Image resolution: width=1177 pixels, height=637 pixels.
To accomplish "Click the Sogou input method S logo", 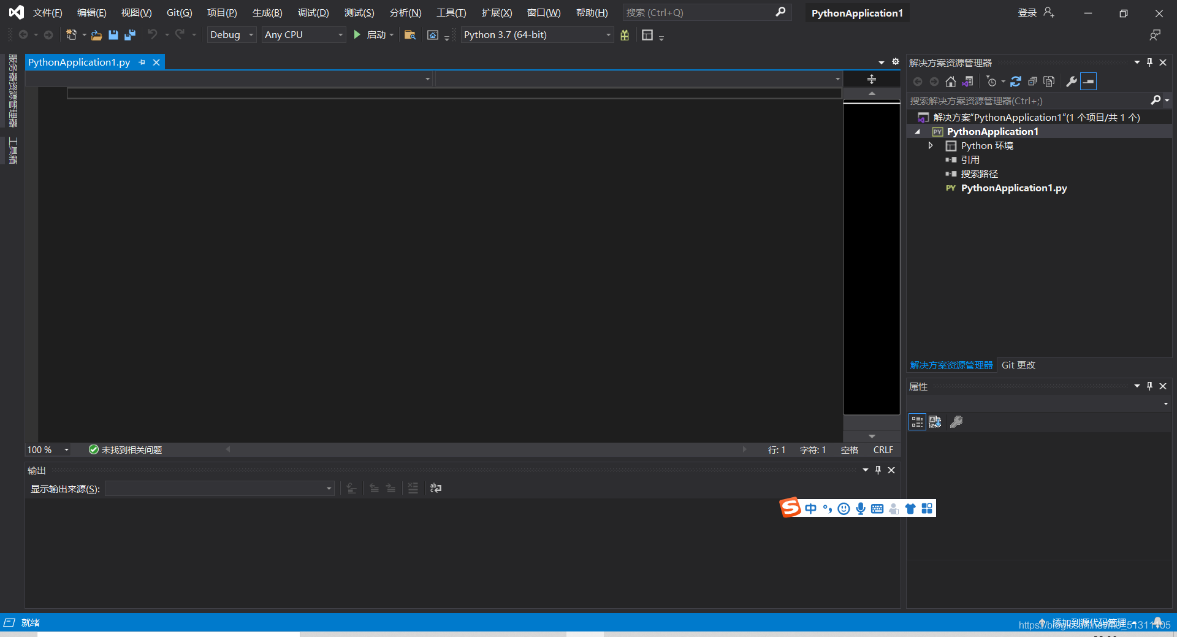I will click(790, 508).
